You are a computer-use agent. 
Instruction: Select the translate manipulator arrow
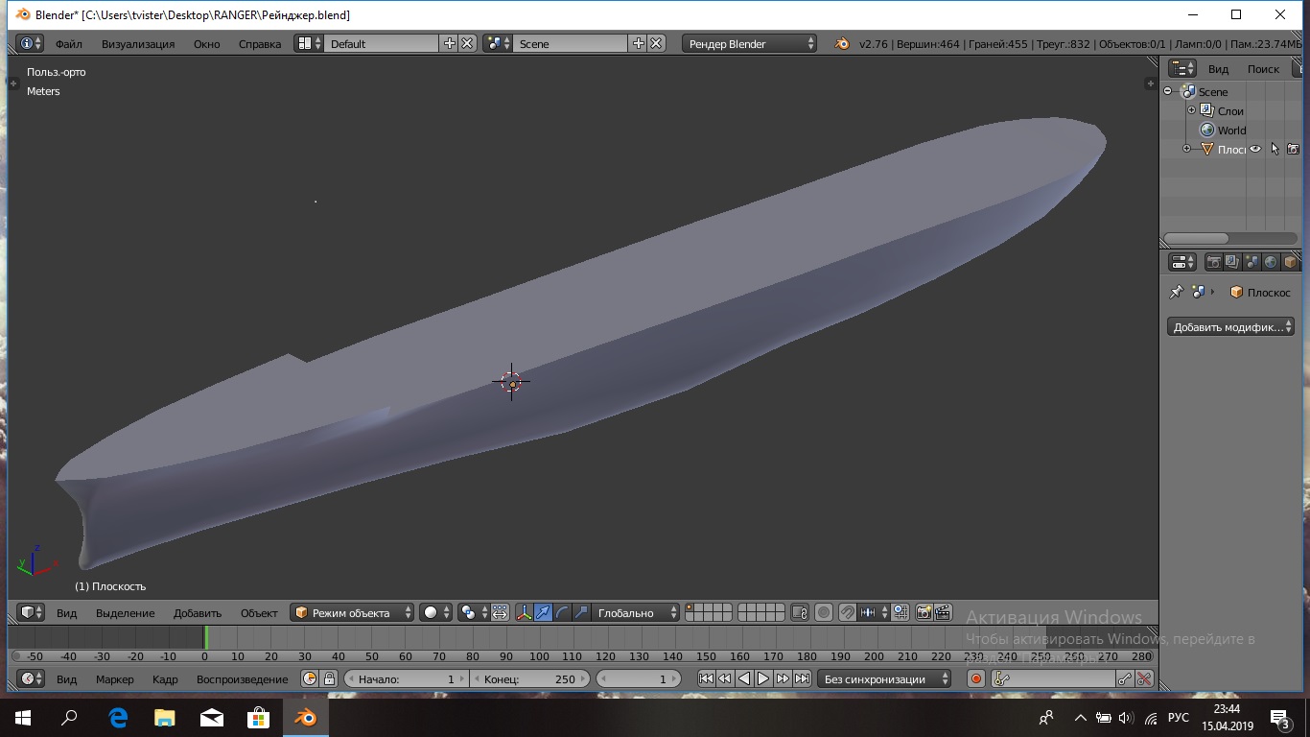pyautogui.click(x=544, y=612)
